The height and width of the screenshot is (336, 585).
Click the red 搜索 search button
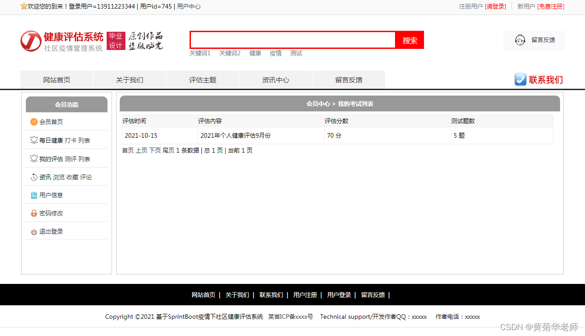click(x=410, y=40)
